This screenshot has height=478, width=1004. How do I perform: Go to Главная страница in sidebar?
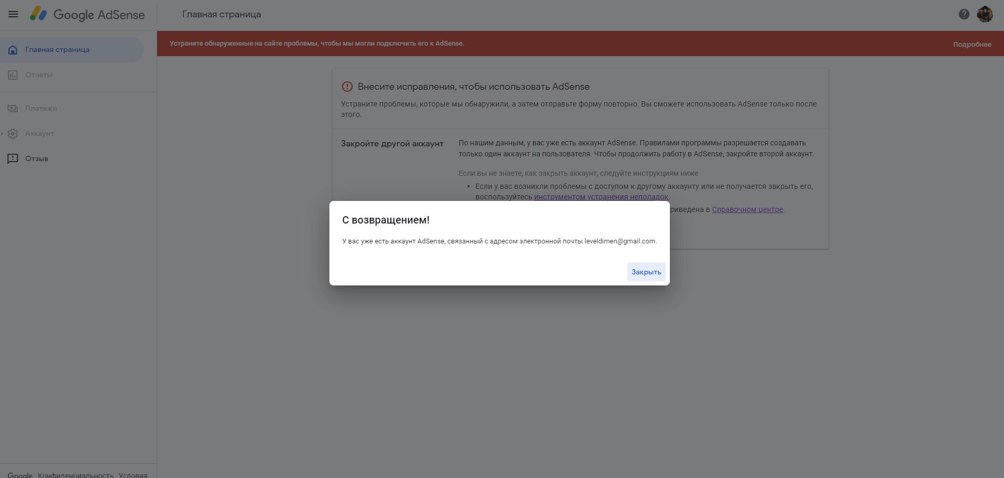coord(71,50)
